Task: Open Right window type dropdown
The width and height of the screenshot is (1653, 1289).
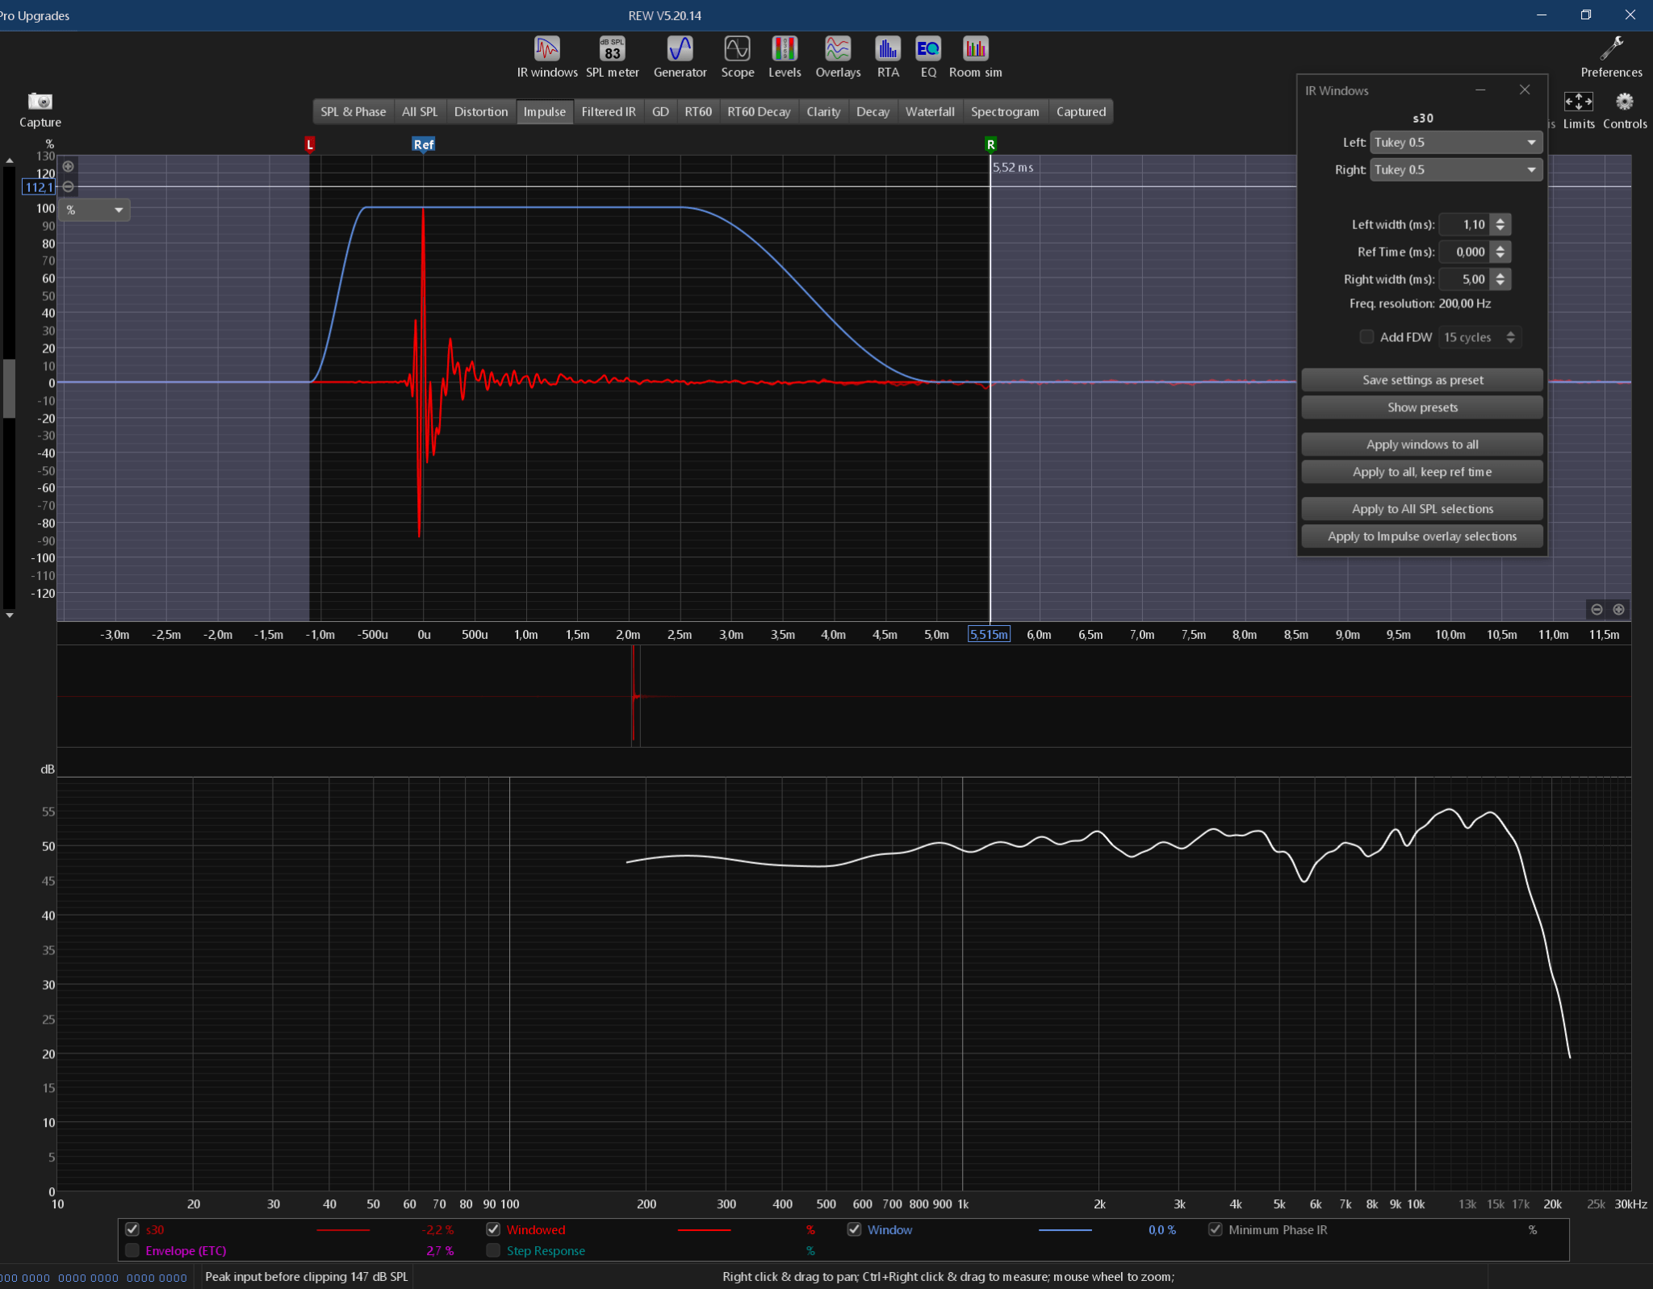Action: coord(1456,170)
